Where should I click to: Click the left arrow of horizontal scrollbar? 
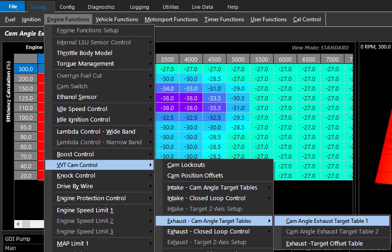(18, 224)
